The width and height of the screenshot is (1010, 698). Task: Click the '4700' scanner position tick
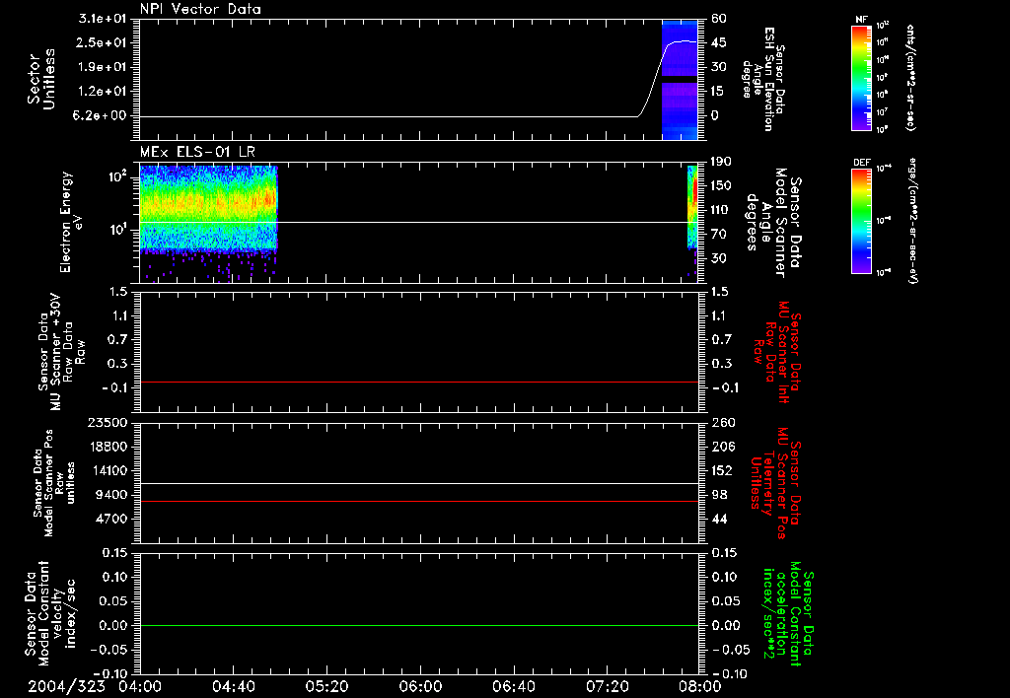click(110, 519)
